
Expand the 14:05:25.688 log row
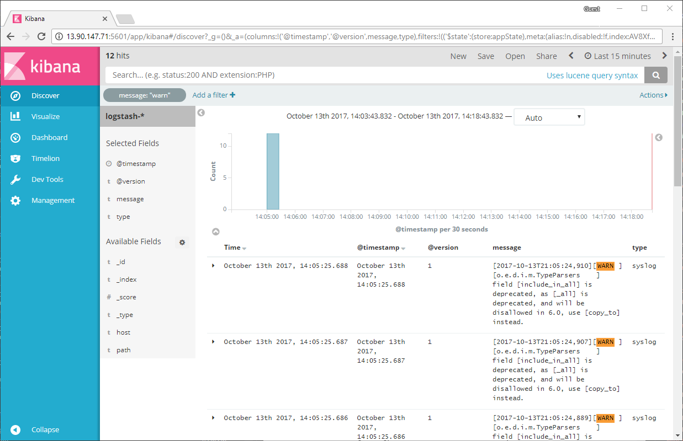pos(214,266)
